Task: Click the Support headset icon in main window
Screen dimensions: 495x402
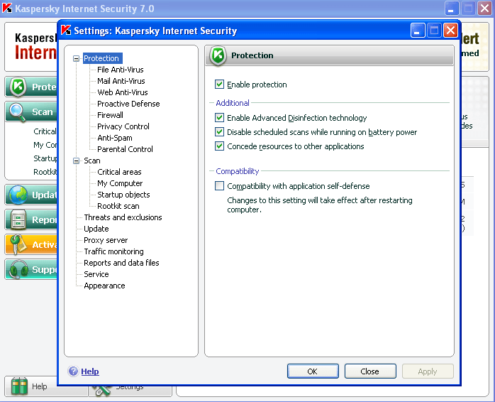Action: point(18,269)
